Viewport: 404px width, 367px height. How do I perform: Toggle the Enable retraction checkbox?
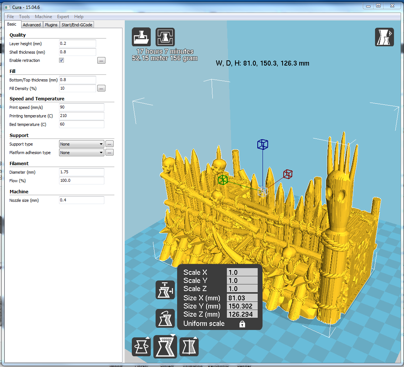tap(62, 60)
